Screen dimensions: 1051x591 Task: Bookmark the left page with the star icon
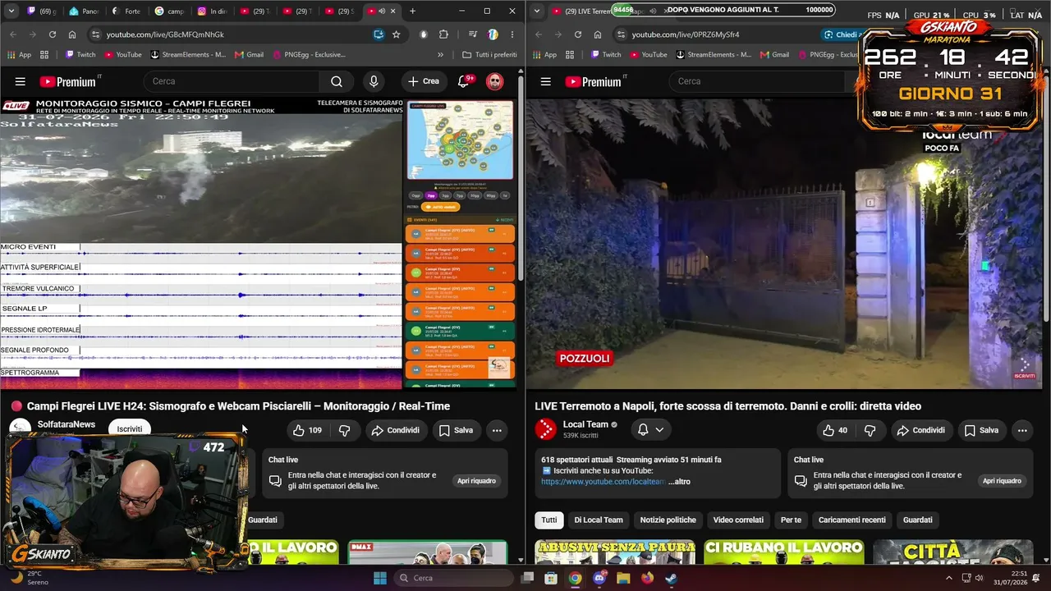pyautogui.click(x=397, y=34)
